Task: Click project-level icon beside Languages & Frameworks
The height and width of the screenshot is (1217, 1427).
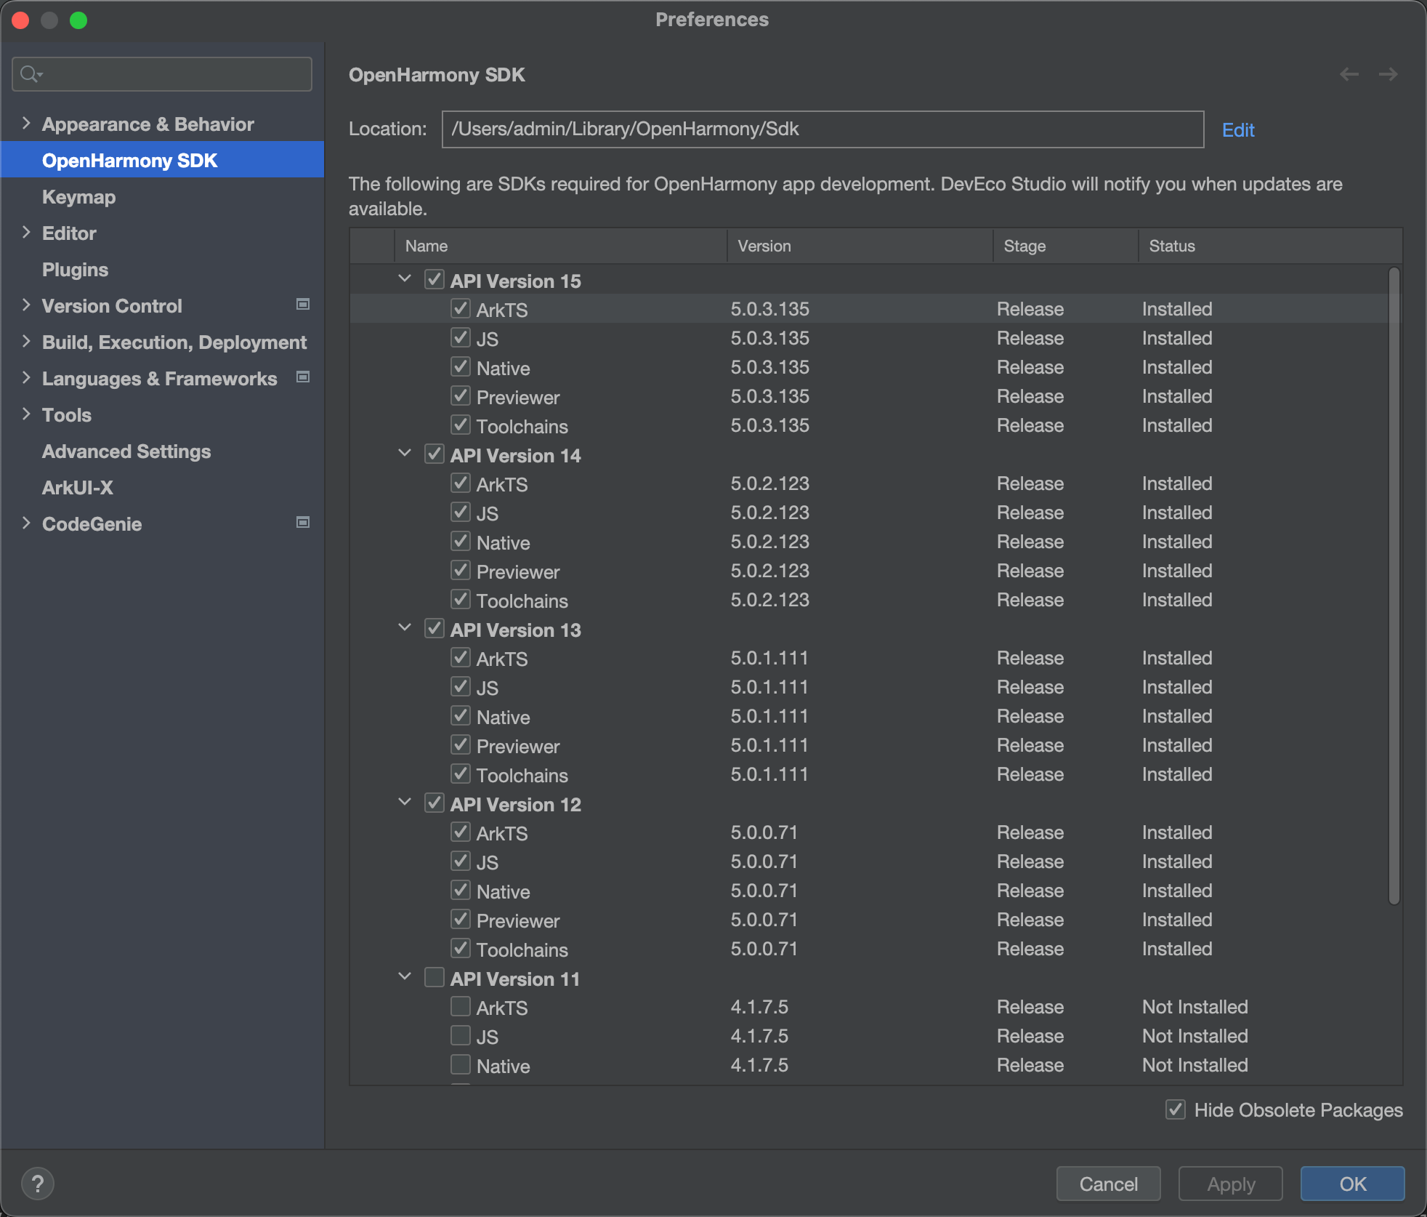Action: 303,377
